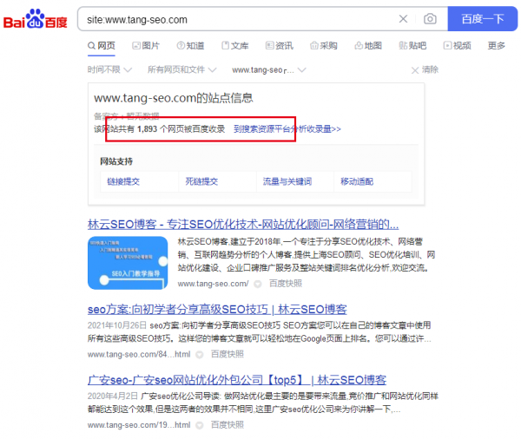Open www.tang-seo.com/ result URL
Viewport: 521px width, 439px height.
[213, 284]
